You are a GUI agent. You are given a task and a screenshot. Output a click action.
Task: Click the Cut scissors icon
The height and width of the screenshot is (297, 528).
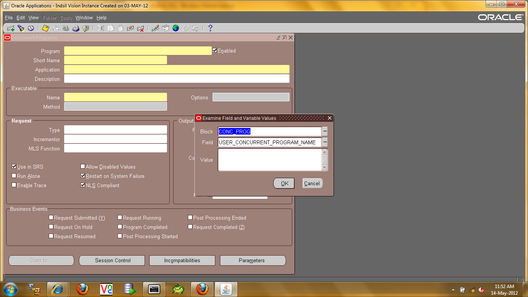[x=100, y=28]
